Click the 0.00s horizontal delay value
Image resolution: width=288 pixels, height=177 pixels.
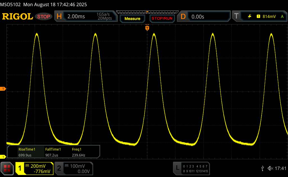point(198,17)
